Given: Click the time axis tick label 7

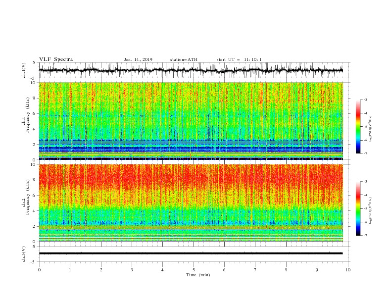Looking at the screenshot, I should pos(255,270).
